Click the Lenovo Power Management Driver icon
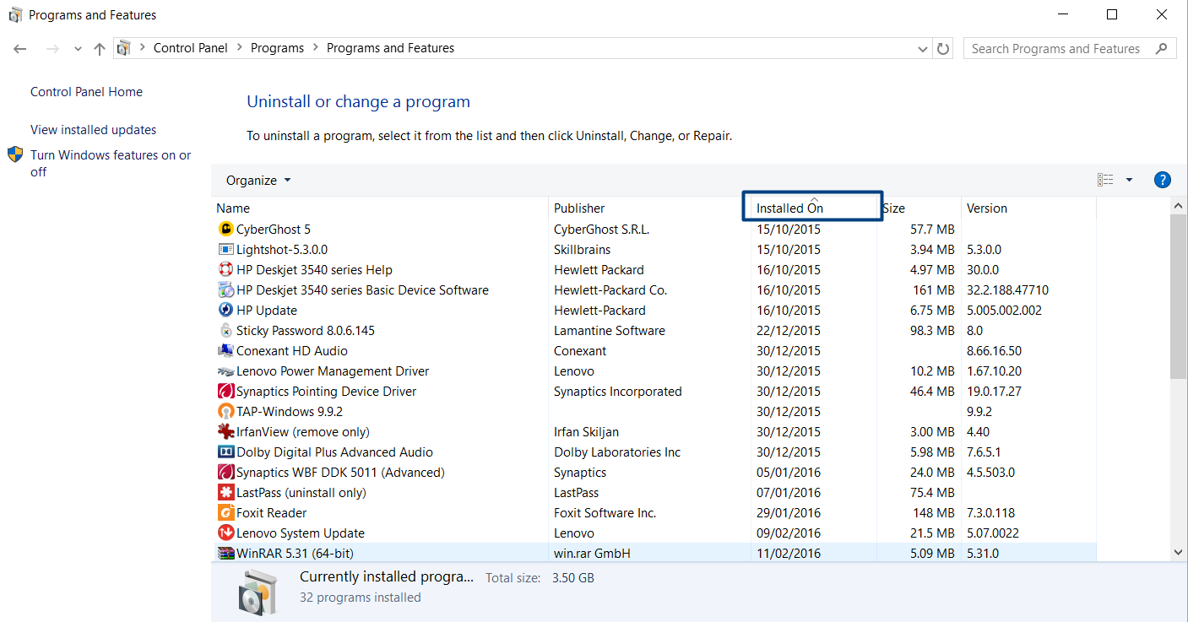This screenshot has height=622, width=1188. pyautogui.click(x=225, y=370)
